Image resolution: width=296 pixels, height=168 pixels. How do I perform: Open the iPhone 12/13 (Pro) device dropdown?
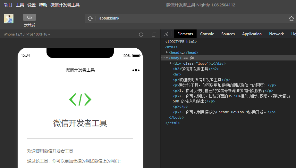(27, 34)
